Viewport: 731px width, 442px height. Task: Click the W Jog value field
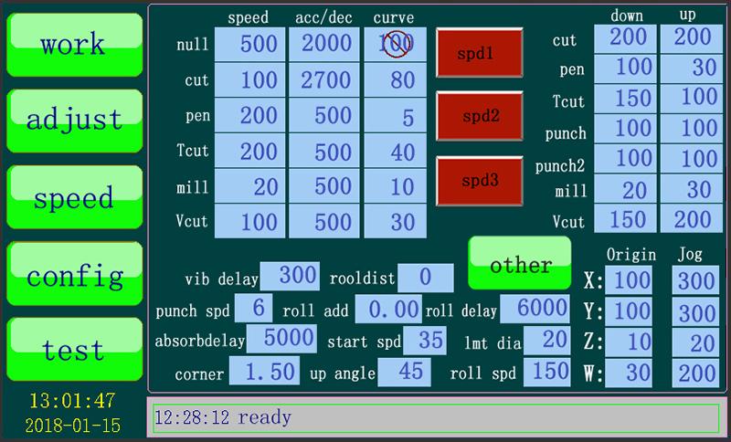(694, 373)
